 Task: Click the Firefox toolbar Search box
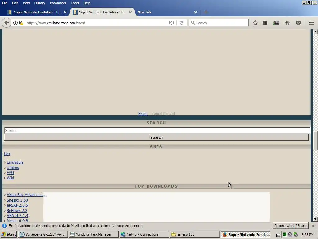[x=219, y=23]
